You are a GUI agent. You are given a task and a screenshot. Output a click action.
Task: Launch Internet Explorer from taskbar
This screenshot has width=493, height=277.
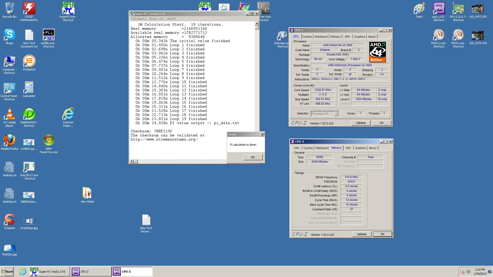(23, 272)
